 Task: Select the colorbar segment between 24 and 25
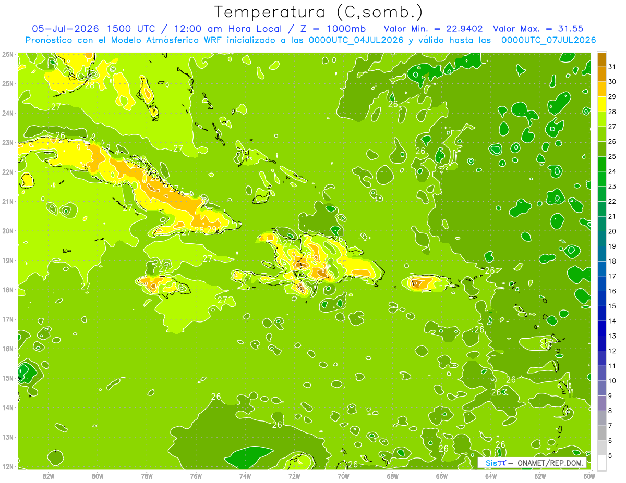601,164
